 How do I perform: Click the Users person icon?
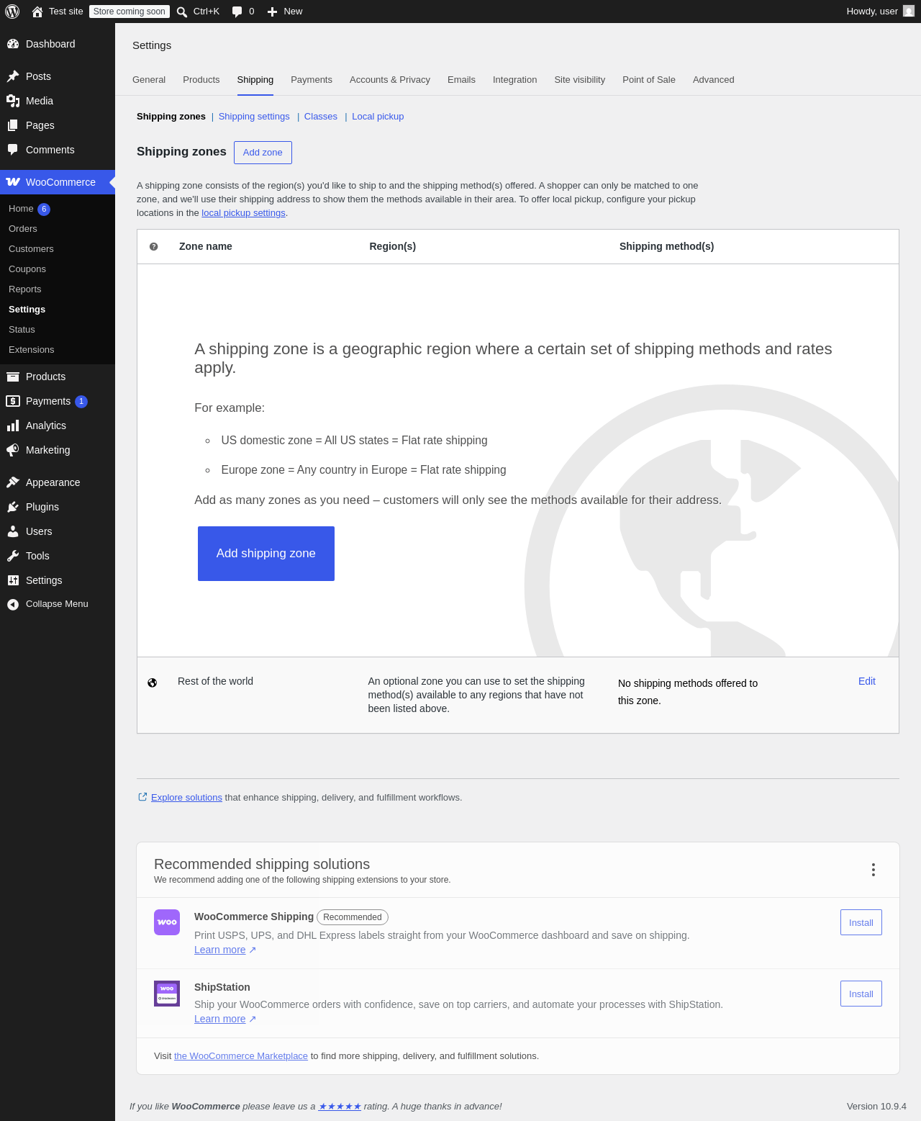(13, 531)
